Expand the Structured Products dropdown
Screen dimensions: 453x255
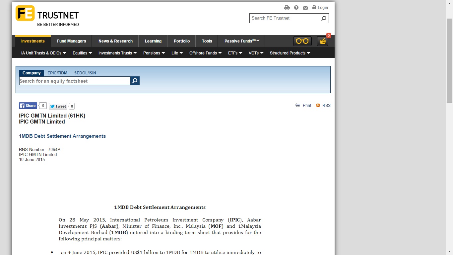pyautogui.click(x=290, y=53)
